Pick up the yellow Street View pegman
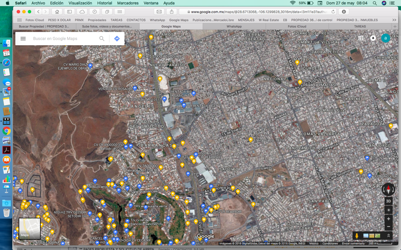This screenshot has height=250, width=401. point(357,236)
